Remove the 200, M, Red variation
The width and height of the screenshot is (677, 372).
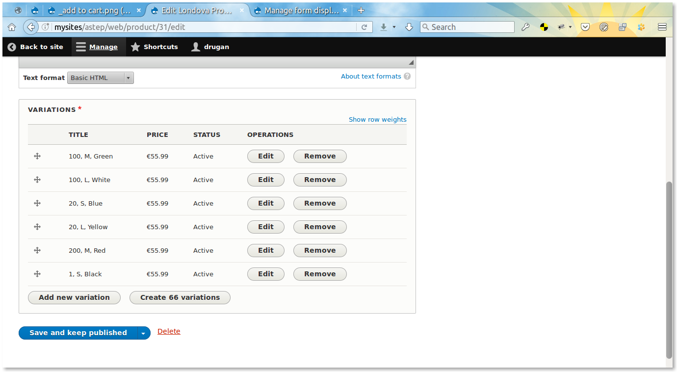click(x=320, y=250)
